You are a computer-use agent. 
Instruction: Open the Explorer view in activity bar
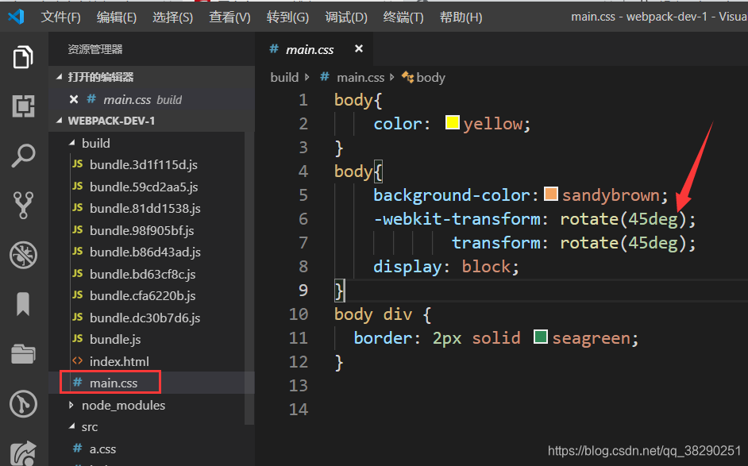coord(23,57)
